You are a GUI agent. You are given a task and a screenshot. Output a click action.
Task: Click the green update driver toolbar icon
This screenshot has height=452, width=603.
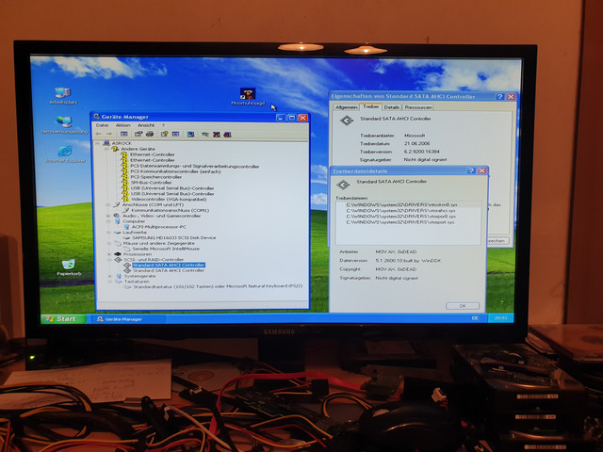click(x=205, y=134)
